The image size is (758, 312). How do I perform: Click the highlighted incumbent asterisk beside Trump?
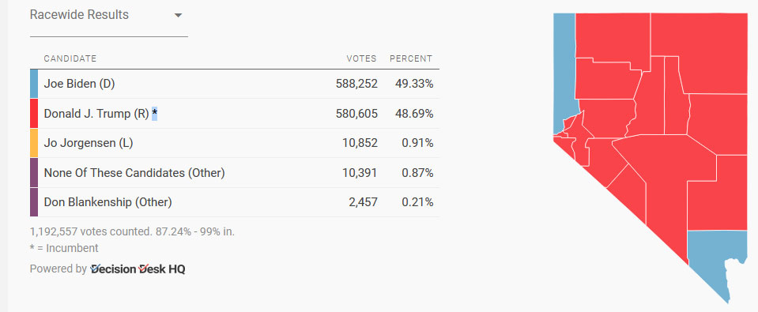[x=155, y=114]
